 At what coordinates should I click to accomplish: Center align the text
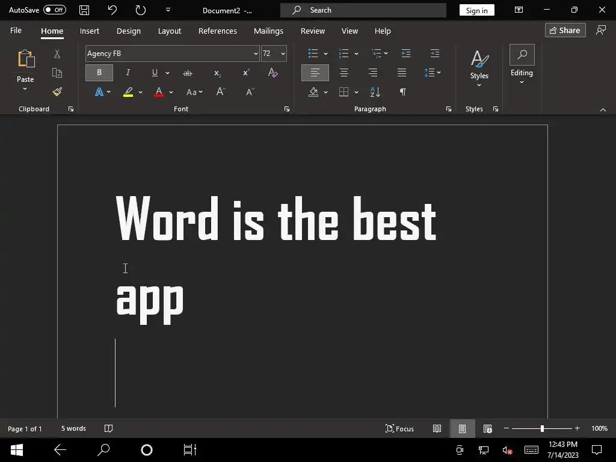click(x=343, y=73)
